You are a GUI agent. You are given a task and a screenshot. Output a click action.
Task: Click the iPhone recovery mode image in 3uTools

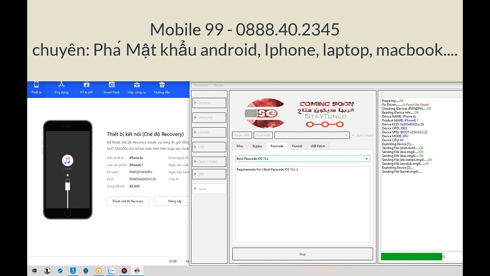(68, 170)
